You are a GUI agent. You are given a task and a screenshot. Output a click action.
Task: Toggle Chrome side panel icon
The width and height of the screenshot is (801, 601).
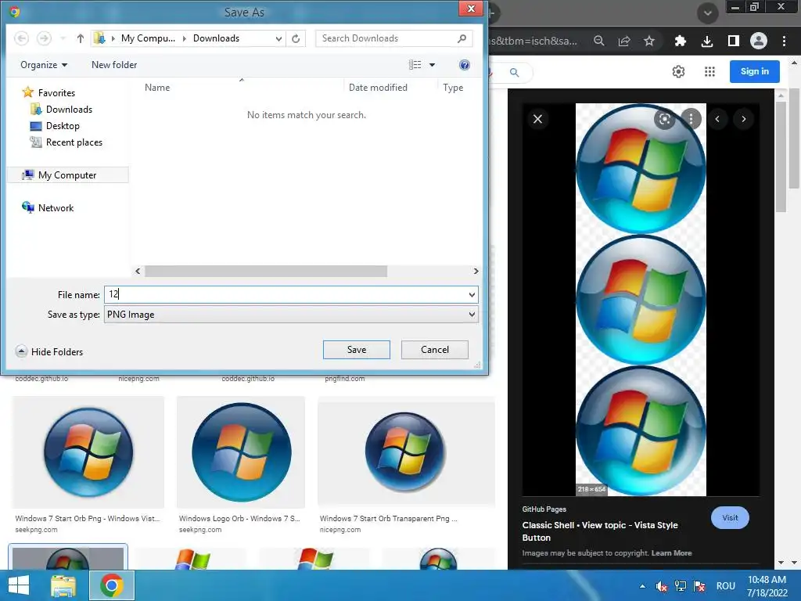coord(734,41)
